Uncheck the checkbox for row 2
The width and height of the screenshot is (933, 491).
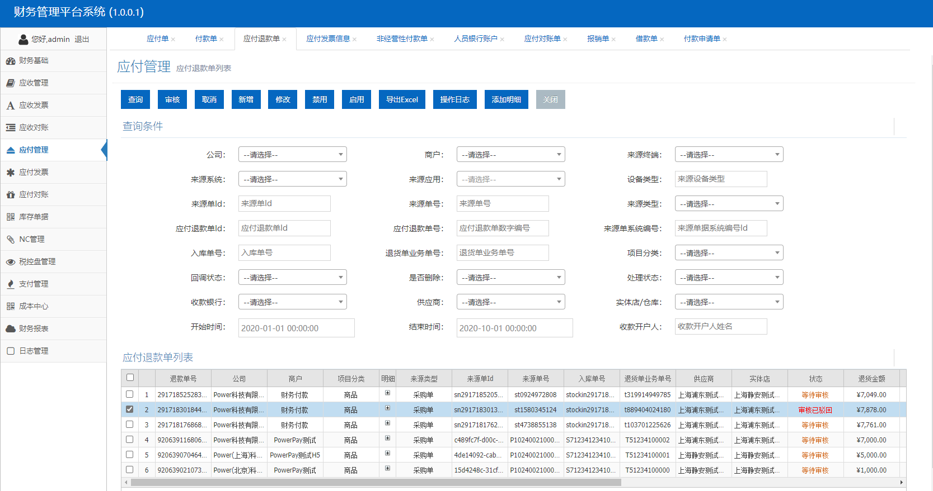pos(130,409)
